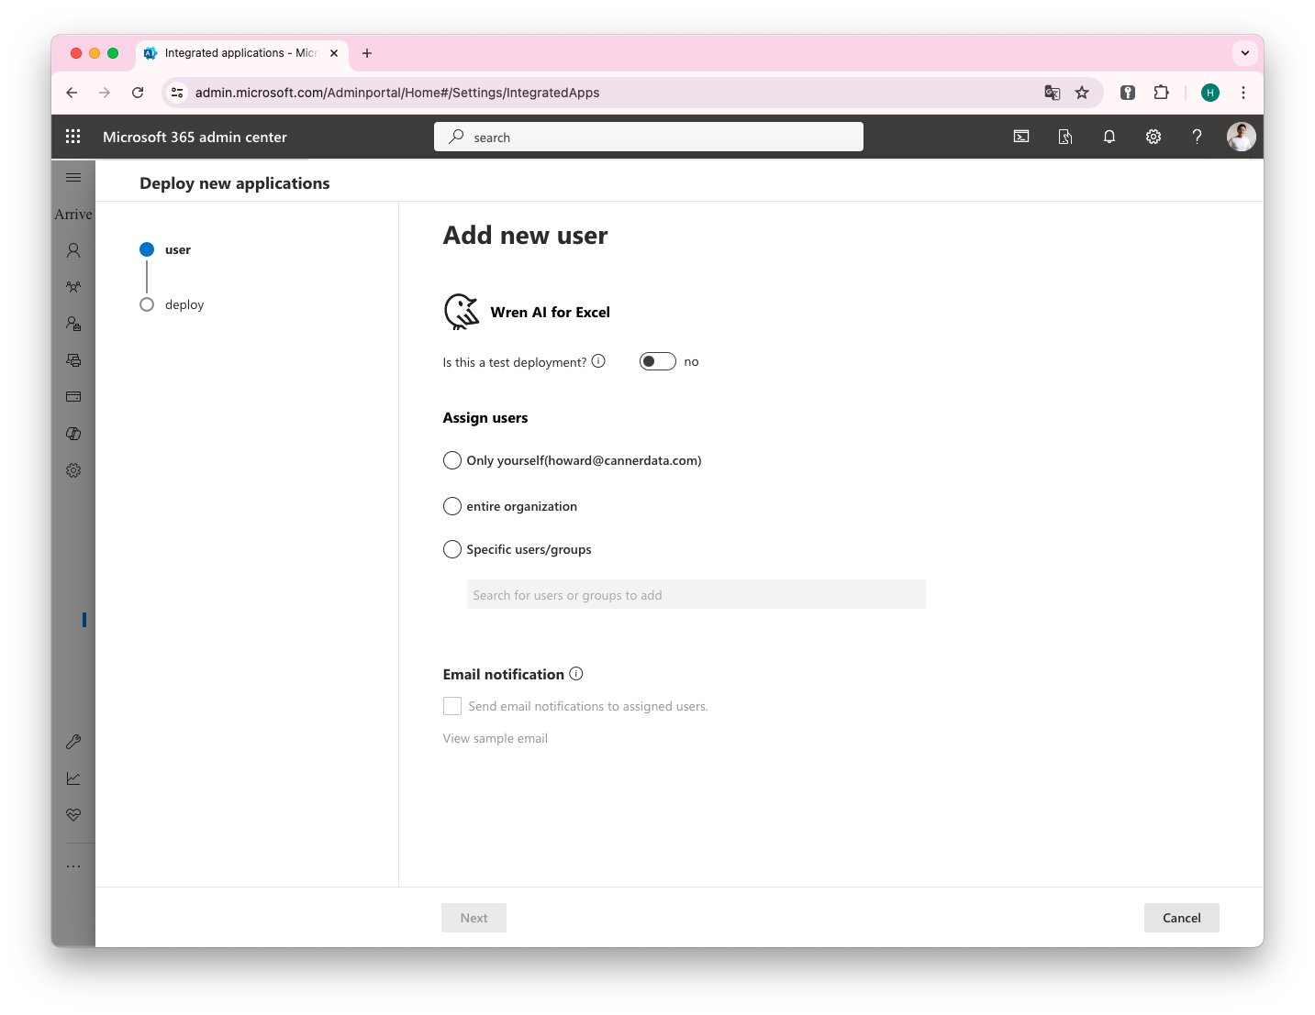Collapse the navigation hamburger menu
The image size is (1315, 1015).
point(73,177)
